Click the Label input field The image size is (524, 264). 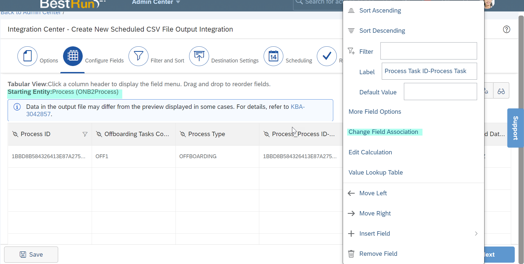tap(429, 71)
